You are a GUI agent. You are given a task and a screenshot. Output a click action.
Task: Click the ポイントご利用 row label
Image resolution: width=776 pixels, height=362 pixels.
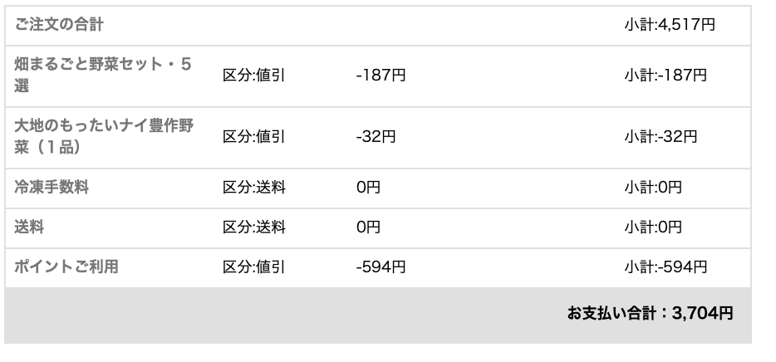(x=66, y=267)
